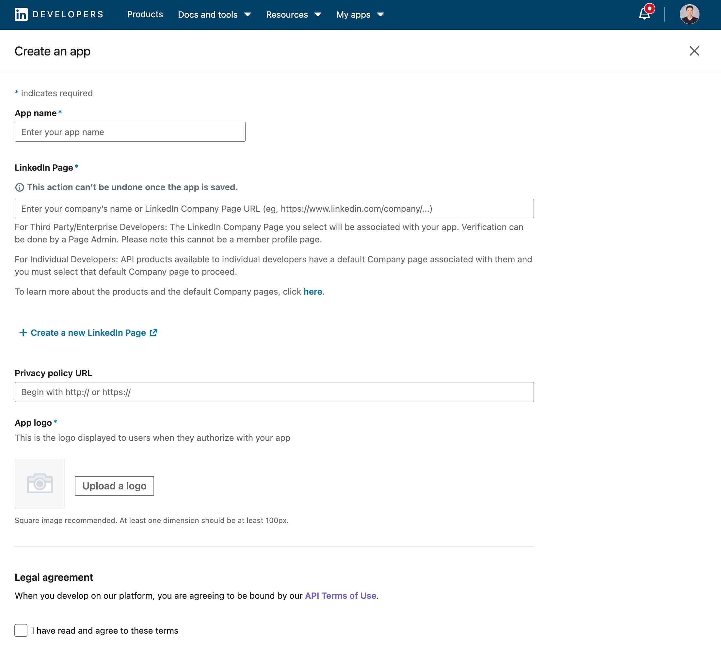This screenshot has height=648, width=721.
Task: Click the external link icon after Create a new LinkedIn Page
Action: (x=153, y=332)
